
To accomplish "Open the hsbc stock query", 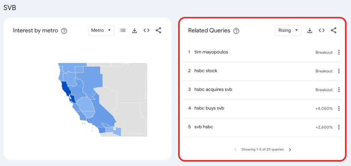I will 206,71.
